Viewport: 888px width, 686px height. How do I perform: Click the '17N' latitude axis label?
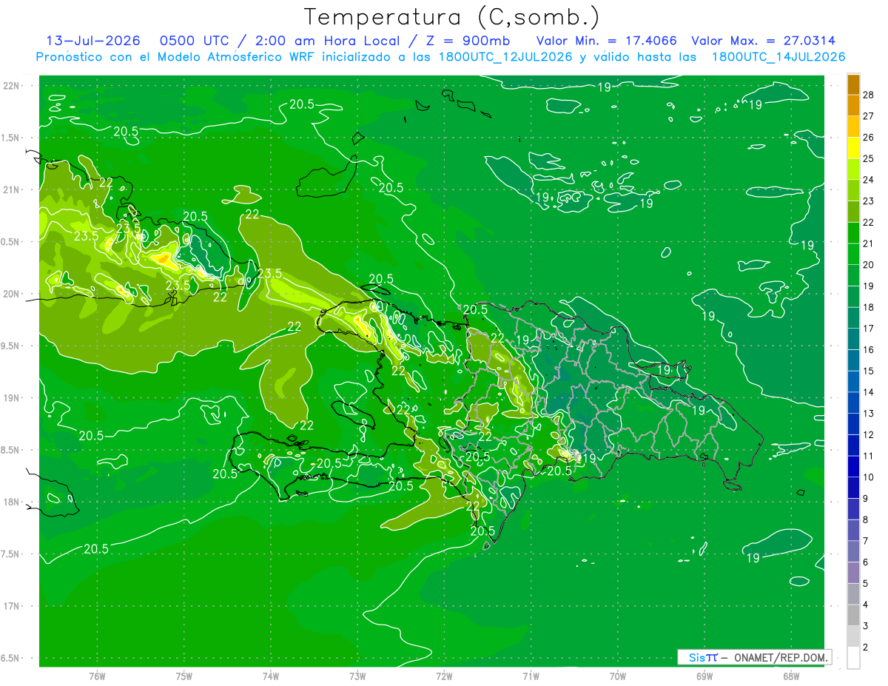11,606
